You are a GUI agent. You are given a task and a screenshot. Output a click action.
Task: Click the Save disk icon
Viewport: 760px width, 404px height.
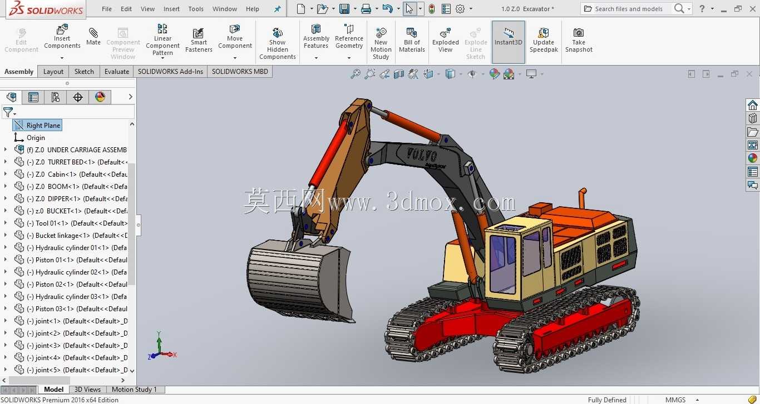coord(344,9)
